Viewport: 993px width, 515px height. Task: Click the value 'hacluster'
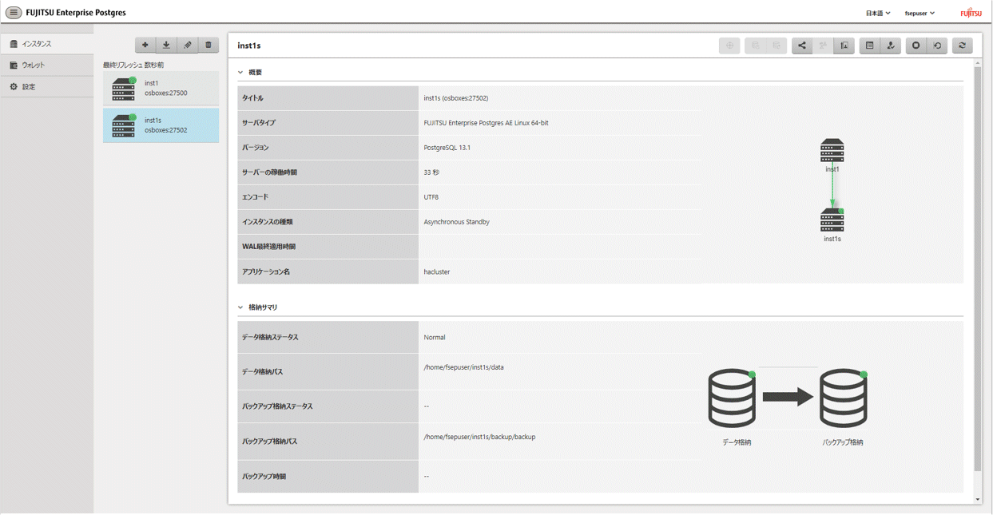coord(437,271)
